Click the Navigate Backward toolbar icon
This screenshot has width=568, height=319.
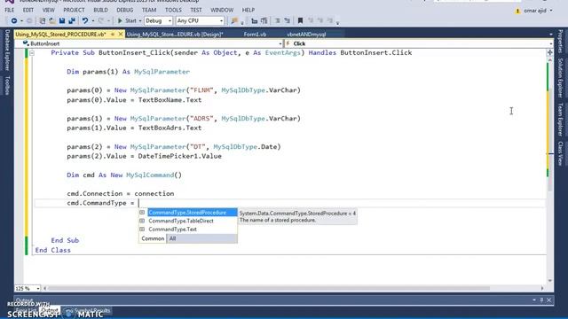tap(14, 21)
